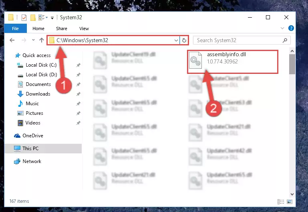The width and height of the screenshot is (308, 212).
Task: Select Quick access in navigation pane
Action: [x=36, y=55]
